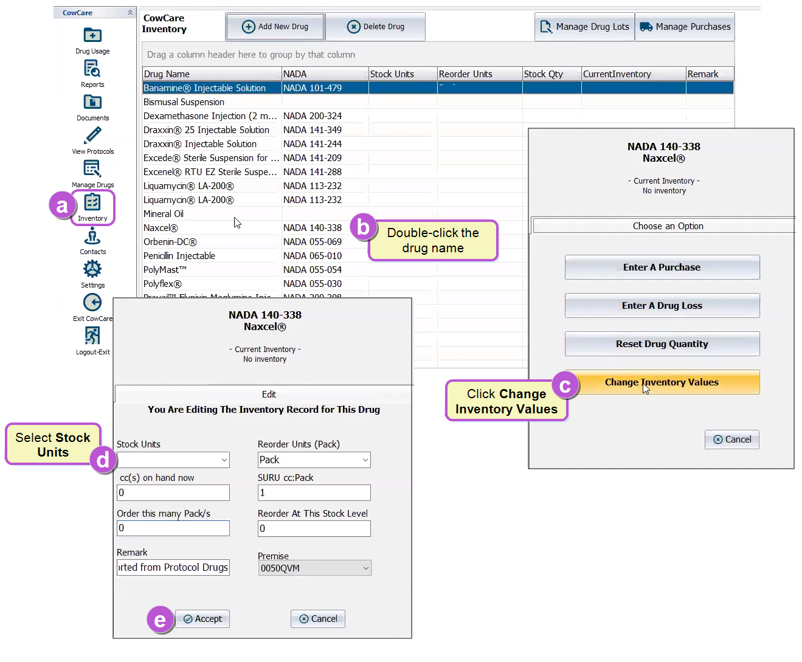The height and width of the screenshot is (662, 802).
Task: Click the Logout-Exit icon
Action: 92,342
